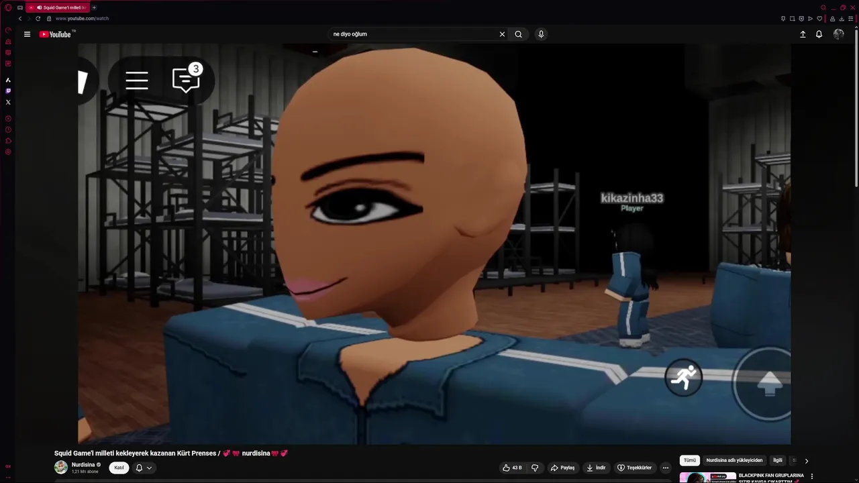Open the Opera menu logo
Screen dimensions: 859x483
click(x=8, y=7)
